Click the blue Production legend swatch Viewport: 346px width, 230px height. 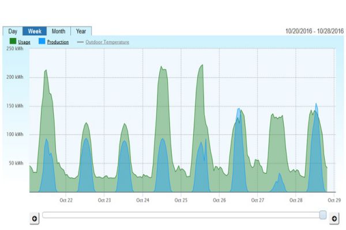click(x=42, y=41)
